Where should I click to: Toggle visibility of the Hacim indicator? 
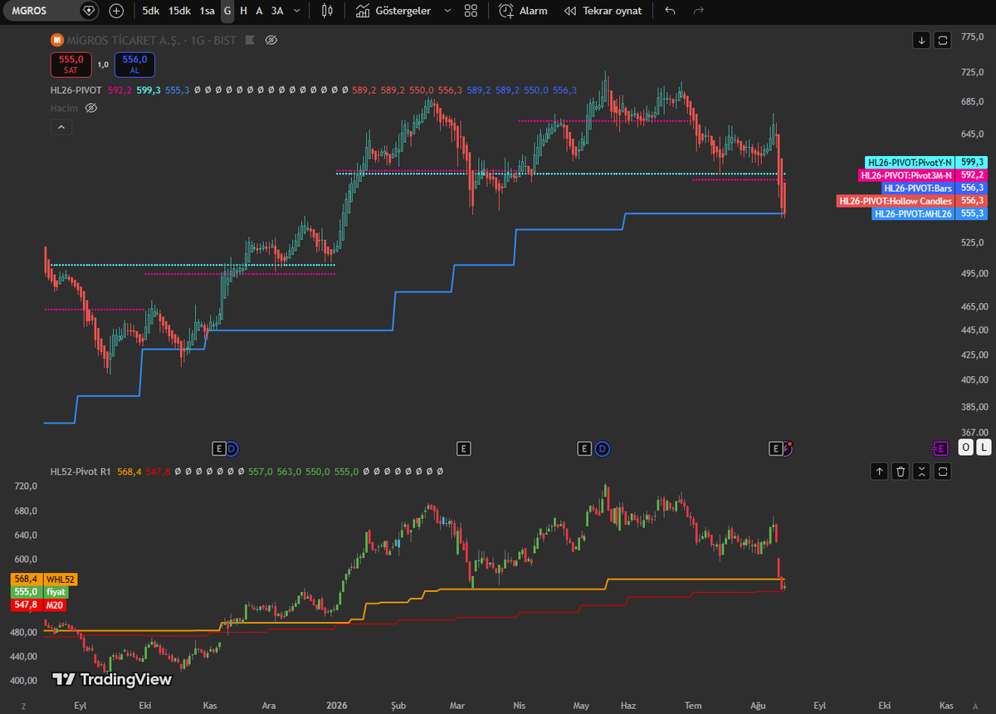click(x=92, y=108)
